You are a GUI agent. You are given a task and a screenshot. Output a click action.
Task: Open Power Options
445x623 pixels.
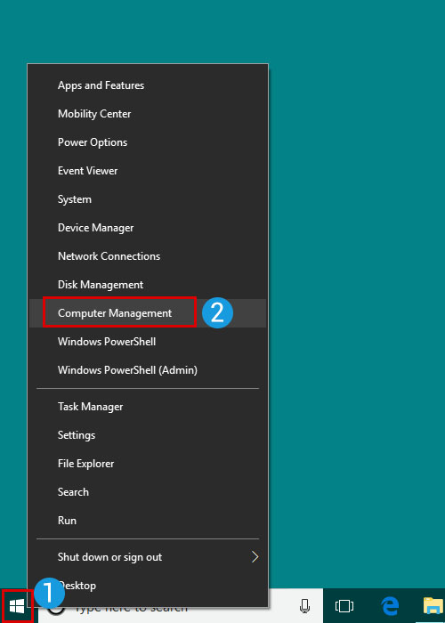(148, 142)
